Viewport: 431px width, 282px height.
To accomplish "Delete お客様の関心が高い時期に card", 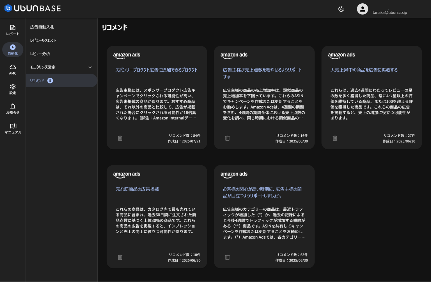I will click(x=227, y=257).
